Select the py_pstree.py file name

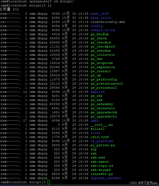[103, 145]
